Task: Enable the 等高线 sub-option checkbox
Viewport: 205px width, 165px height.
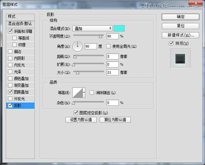Action: tap(14, 38)
